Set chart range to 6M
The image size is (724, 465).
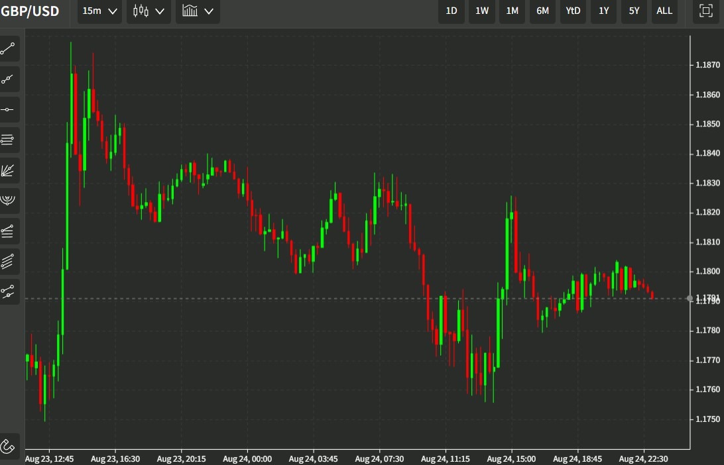click(542, 11)
